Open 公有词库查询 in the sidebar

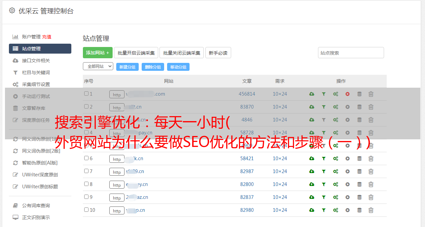coord(36,205)
